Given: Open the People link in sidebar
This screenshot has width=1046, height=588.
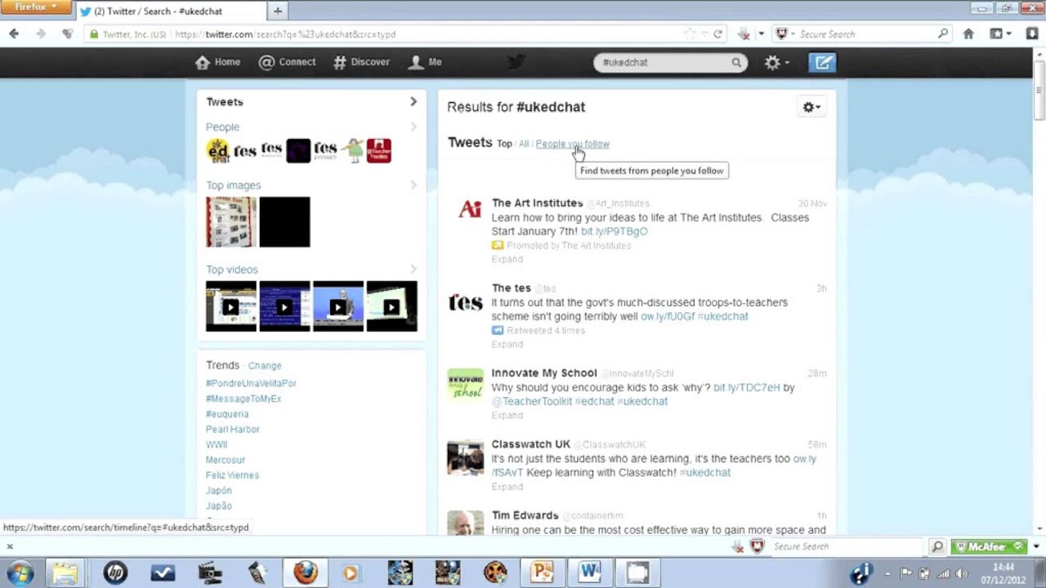Looking at the screenshot, I should point(222,127).
